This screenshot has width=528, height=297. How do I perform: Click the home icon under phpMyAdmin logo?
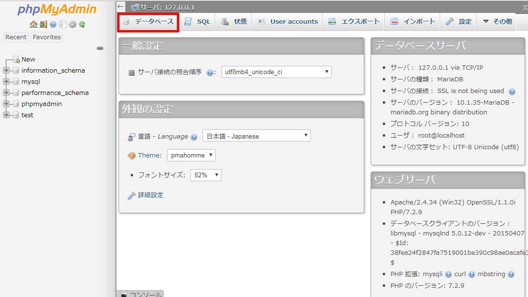pyautogui.click(x=33, y=24)
